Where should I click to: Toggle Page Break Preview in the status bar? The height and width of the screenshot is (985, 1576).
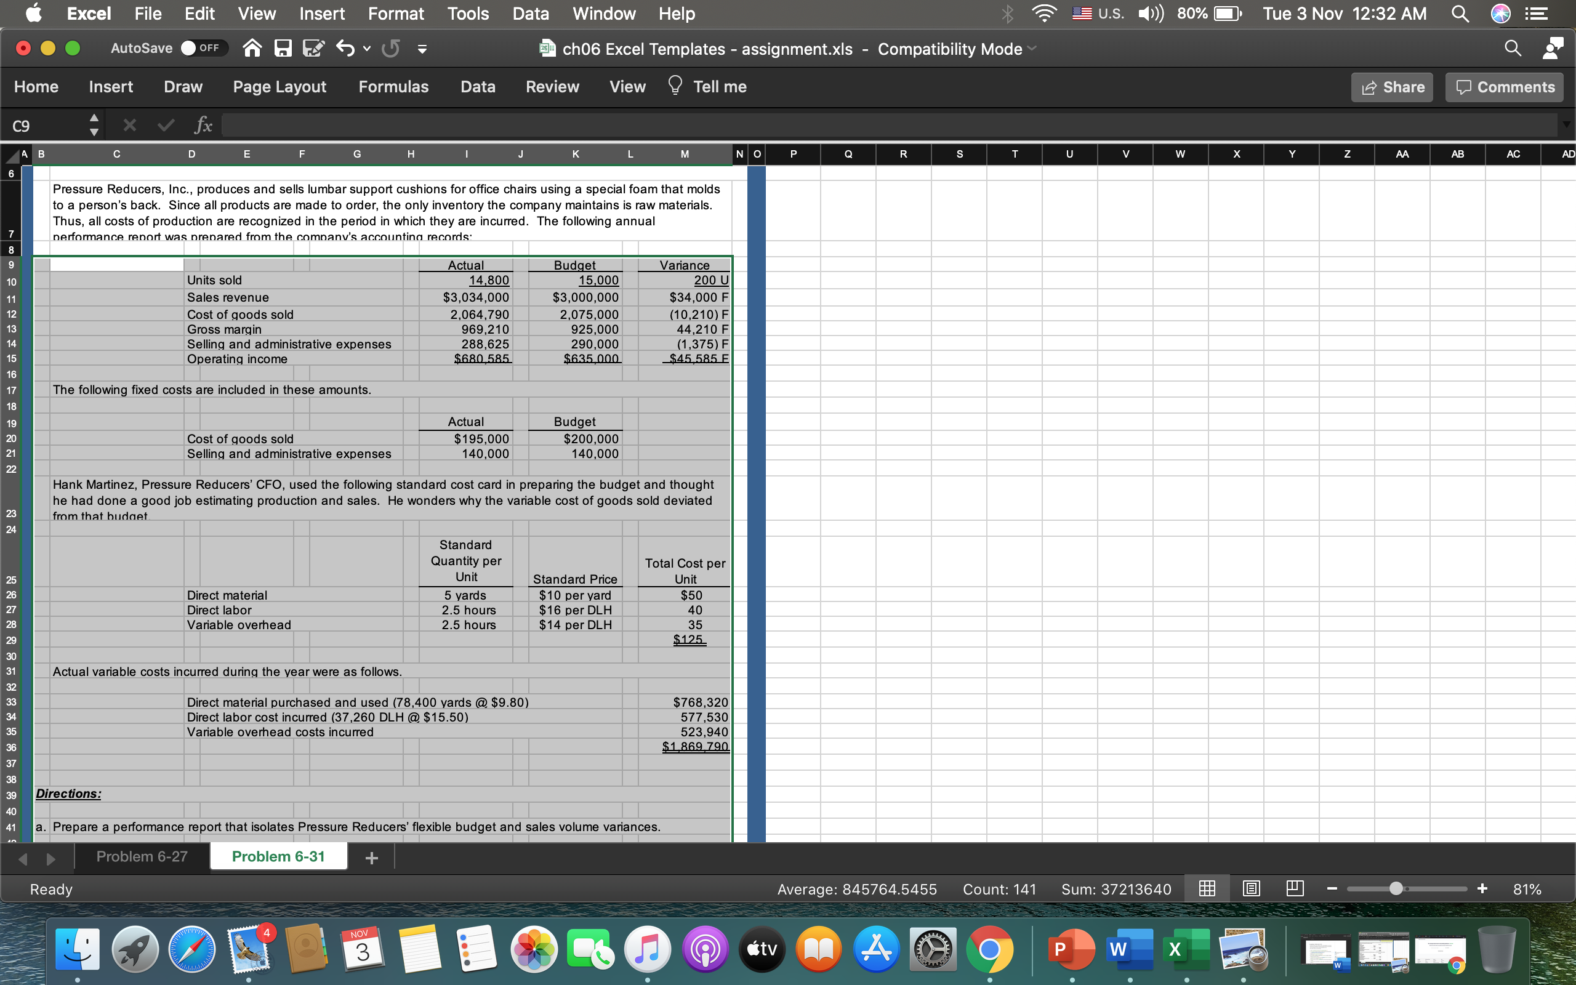pyautogui.click(x=1294, y=888)
